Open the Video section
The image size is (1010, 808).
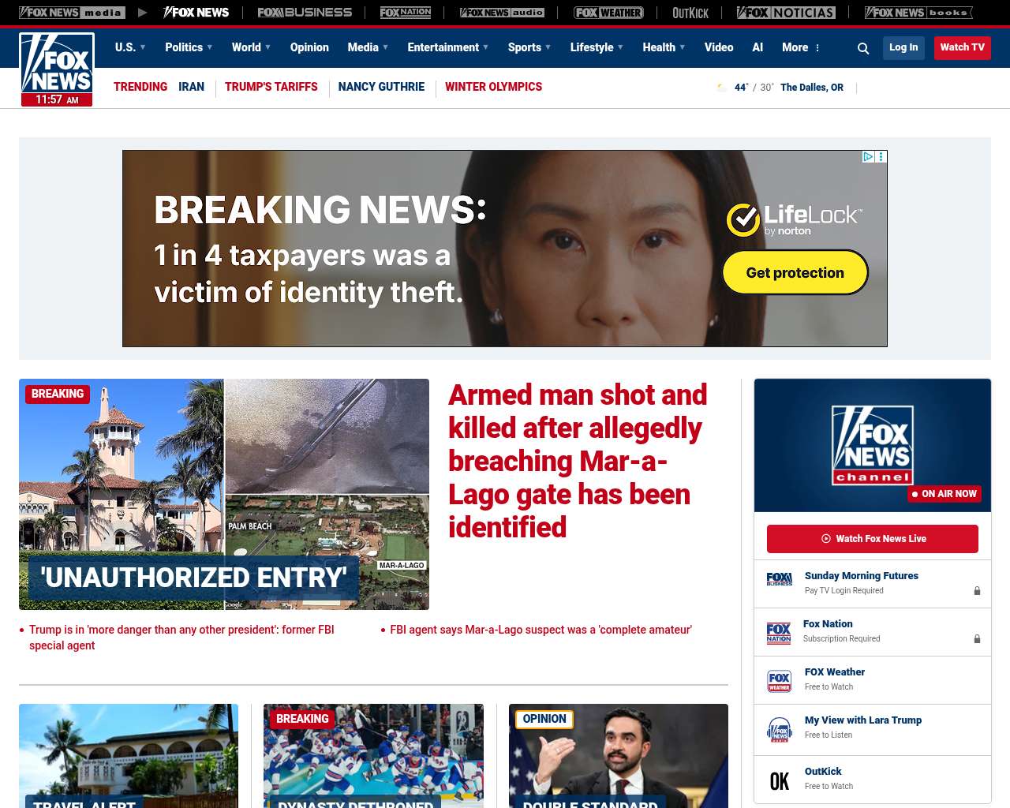pos(719,47)
